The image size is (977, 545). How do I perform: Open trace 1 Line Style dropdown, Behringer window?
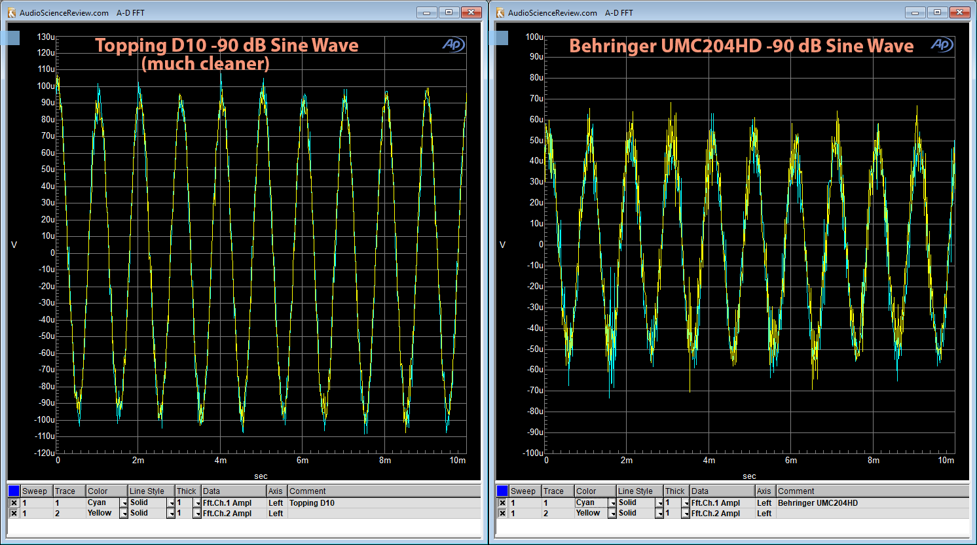pos(659,503)
